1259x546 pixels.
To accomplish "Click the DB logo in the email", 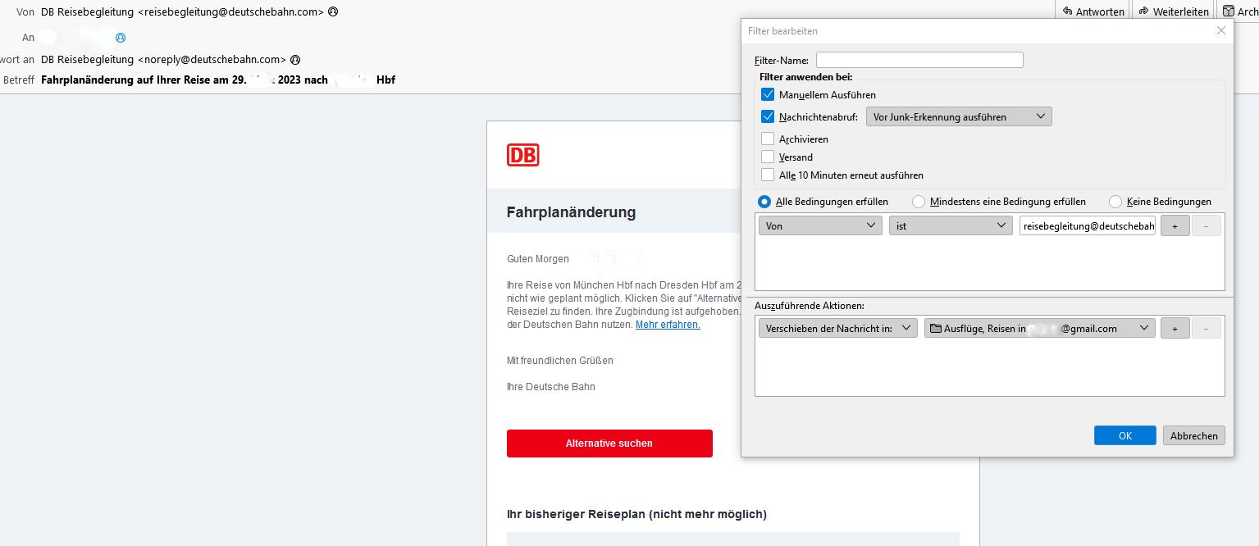I will pyautogui.click(x=523, y=155).
